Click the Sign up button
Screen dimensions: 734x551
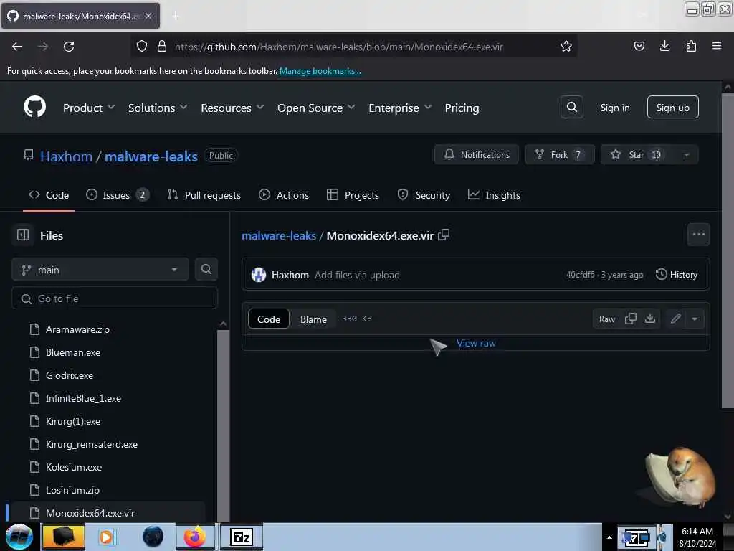click(672, 108)
